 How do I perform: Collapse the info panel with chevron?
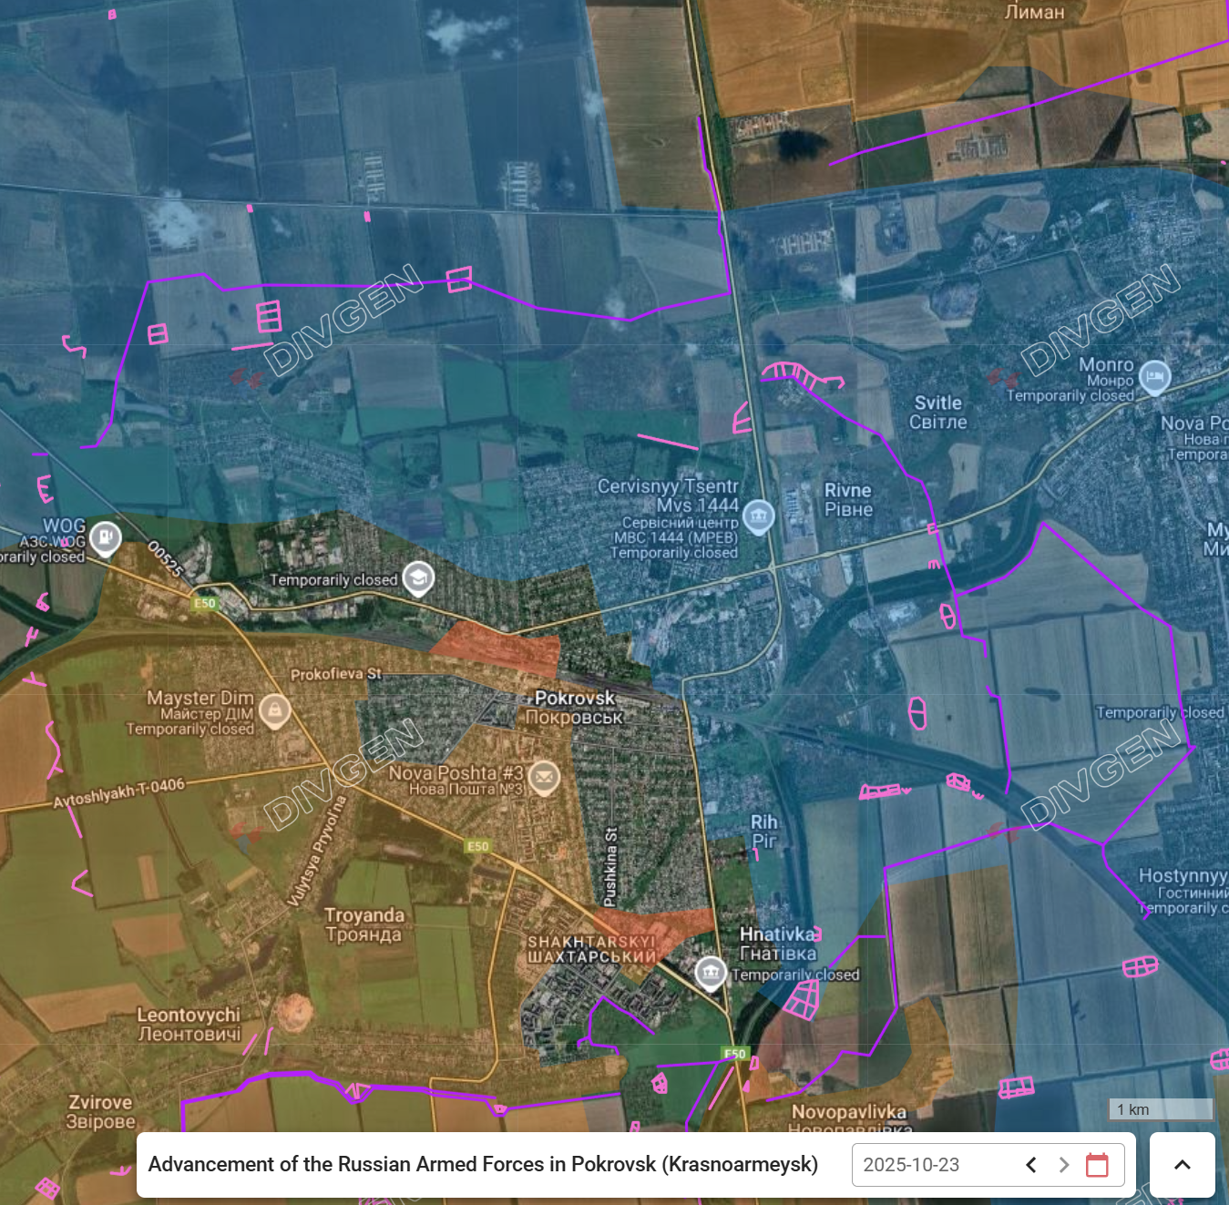click(1183, 1165)
